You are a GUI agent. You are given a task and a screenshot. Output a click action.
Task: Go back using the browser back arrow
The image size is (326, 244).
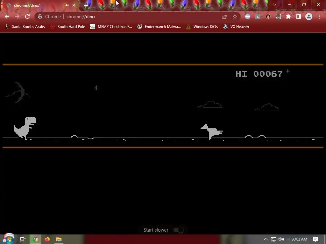7,17
